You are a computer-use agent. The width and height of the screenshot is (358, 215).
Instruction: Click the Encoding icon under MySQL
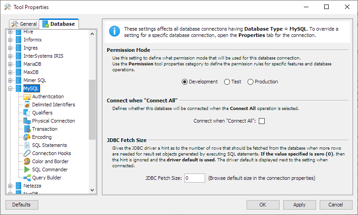coord(27,137)
